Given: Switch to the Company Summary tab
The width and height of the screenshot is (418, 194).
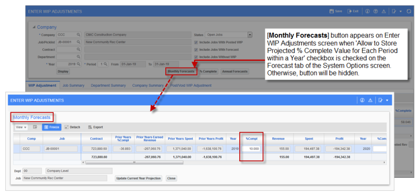Looking at the screenshot, I should [x=148, y=85].
